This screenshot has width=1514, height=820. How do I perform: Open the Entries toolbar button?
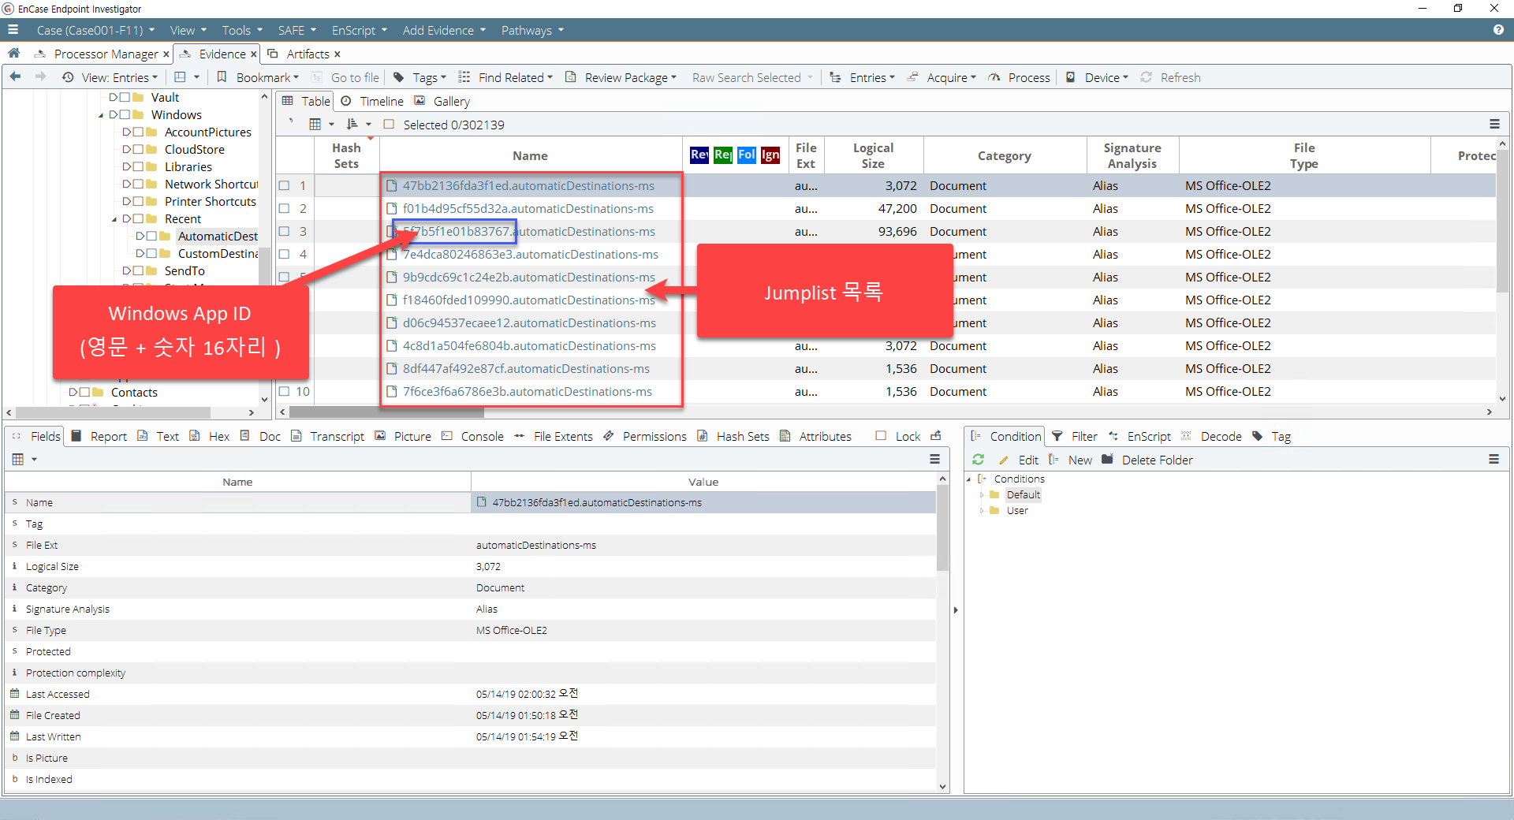click(x=863, y=77)
